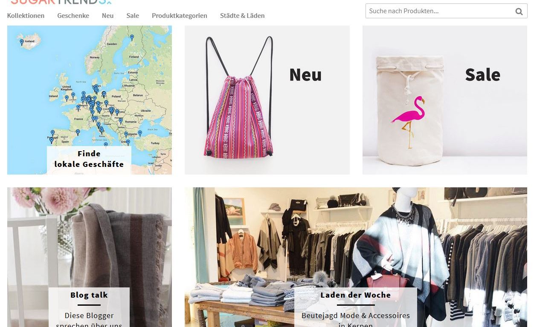Expand the Produktkategorien menu

(180, 16)
